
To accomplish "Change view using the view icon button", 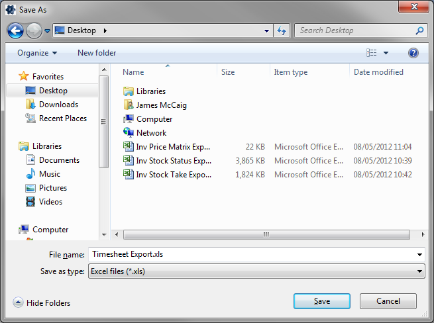I will (x=372, y=53).
